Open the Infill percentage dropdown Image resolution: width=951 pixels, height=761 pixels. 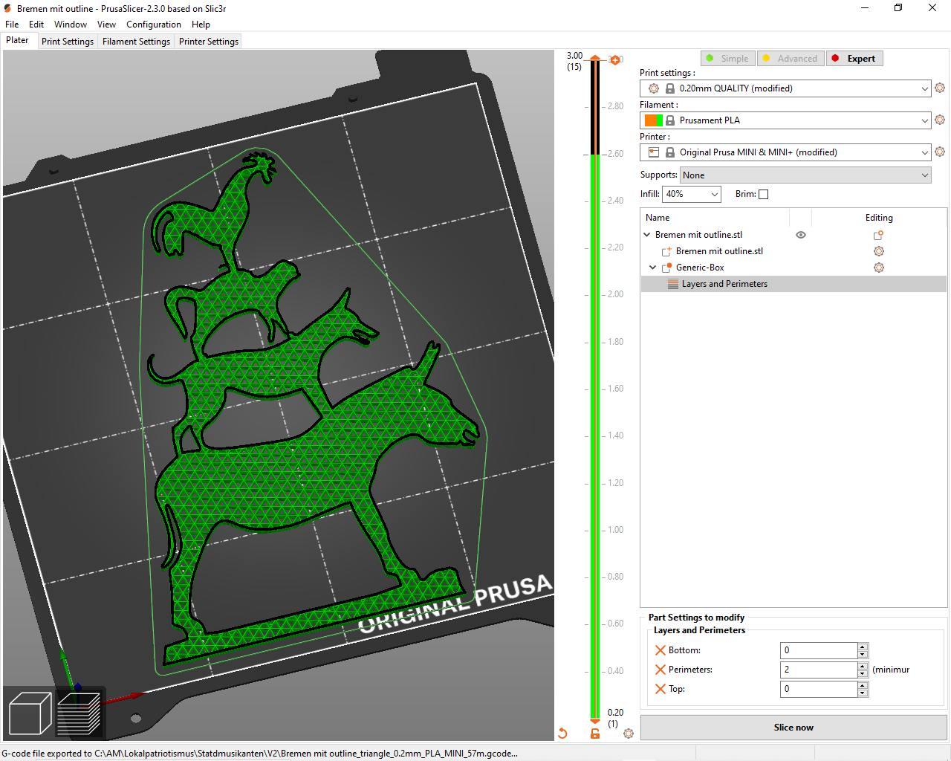(x=692, y=194)
